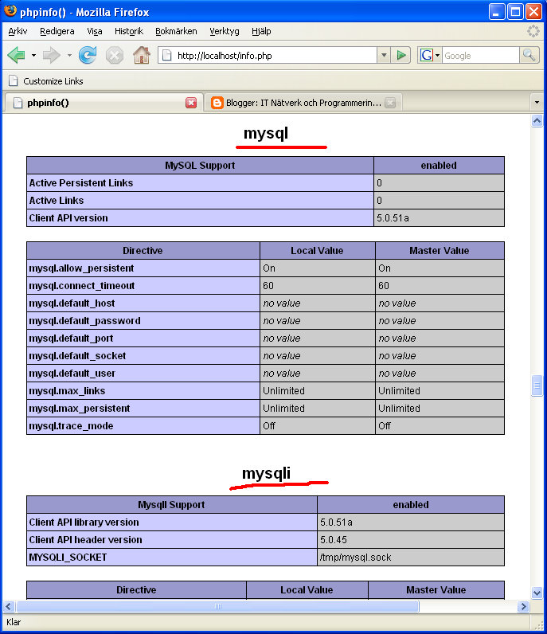Open the Verktyg menu
The image size is (547, 634).
coord(224,31)
